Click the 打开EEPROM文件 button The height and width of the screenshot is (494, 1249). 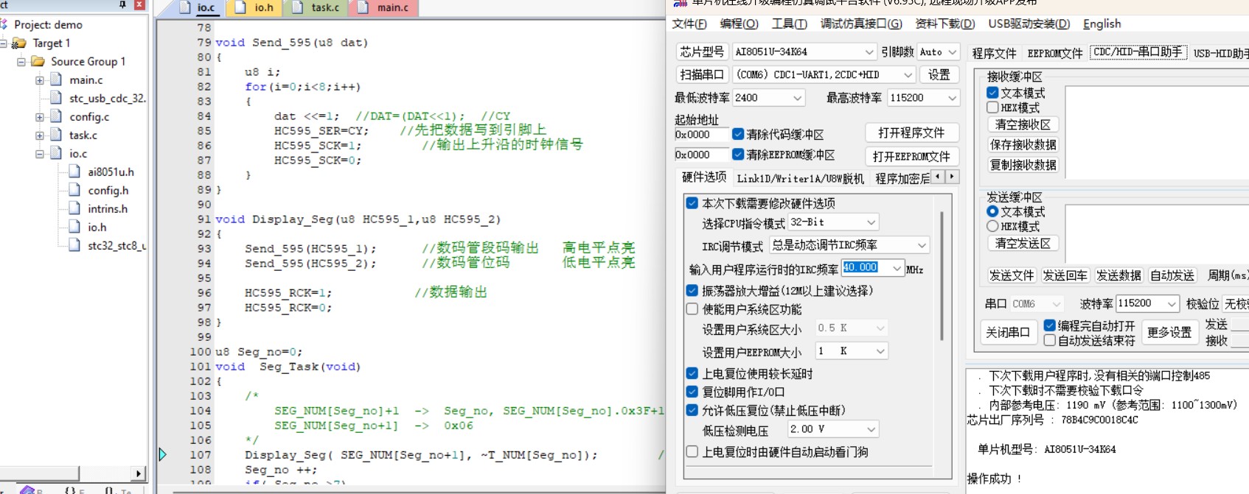pos(911,156)
